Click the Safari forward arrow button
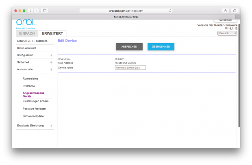252x165 pixels. (36, 10)
